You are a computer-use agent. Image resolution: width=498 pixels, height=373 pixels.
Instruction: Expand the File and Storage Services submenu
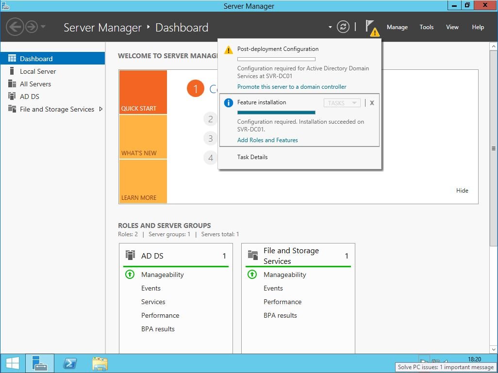point(100,109)
